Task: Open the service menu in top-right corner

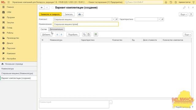Action: pos(194,2)
